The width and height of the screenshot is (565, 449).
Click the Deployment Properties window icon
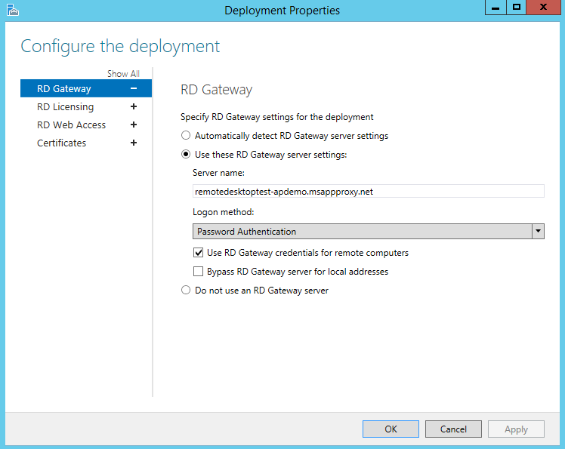[x=11, y=11]
